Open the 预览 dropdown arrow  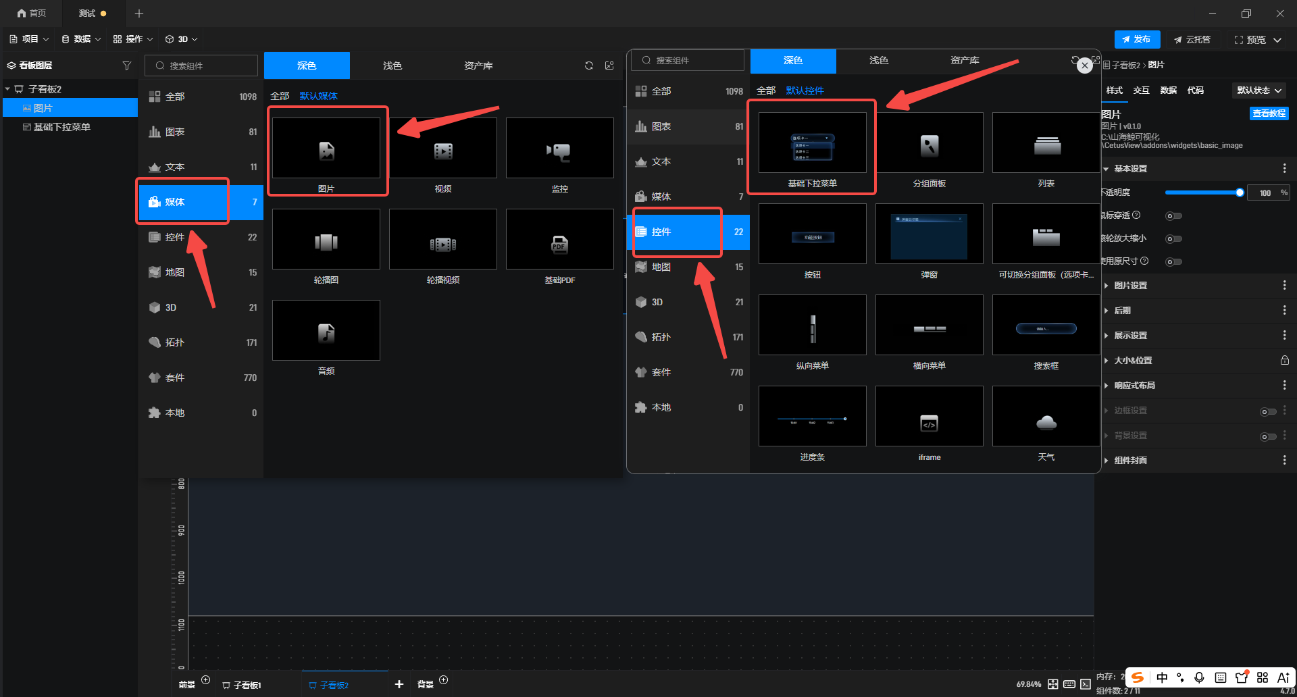1277,40
